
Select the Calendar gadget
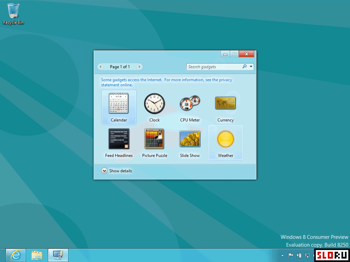[119, 107]
